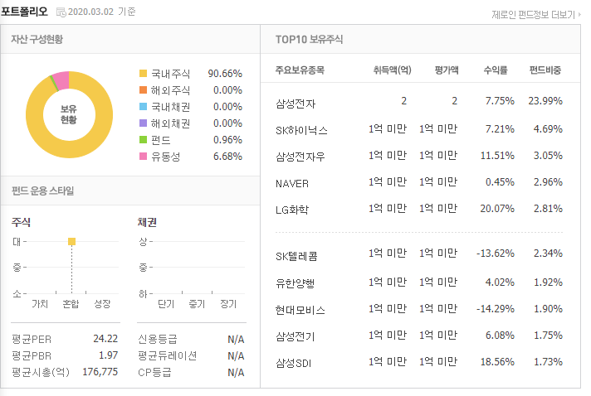Click the blue 국내채권 legend swatch

pyautogui.click(x=143, y=106)
